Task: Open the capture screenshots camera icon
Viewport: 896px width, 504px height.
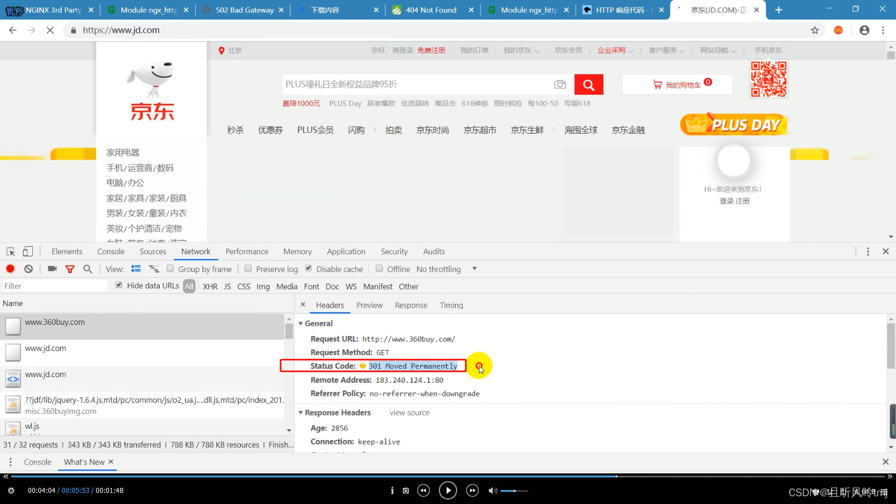Action: (x=52, y=269)
